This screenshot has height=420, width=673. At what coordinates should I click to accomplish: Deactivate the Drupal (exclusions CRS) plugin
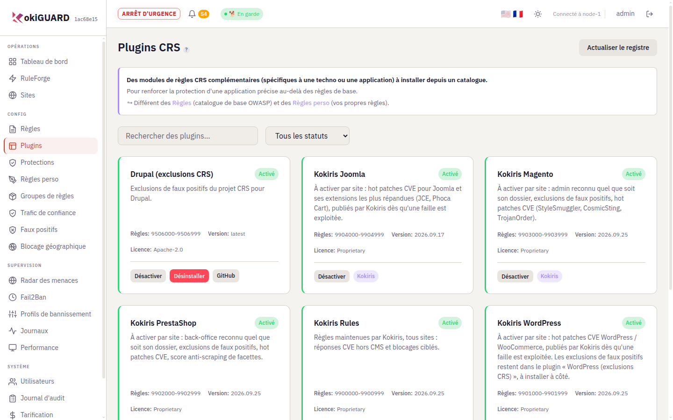(x=148, y=276)
